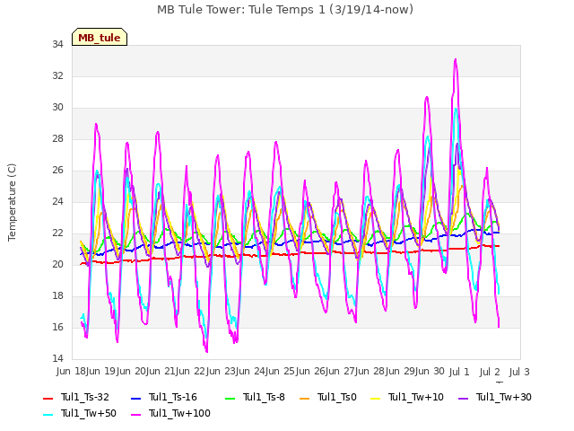Click the magenta peak above 32 near Jul 1
Image resolution: width=574 pixels, height=431 pixels.
click(x=456, y=60)
